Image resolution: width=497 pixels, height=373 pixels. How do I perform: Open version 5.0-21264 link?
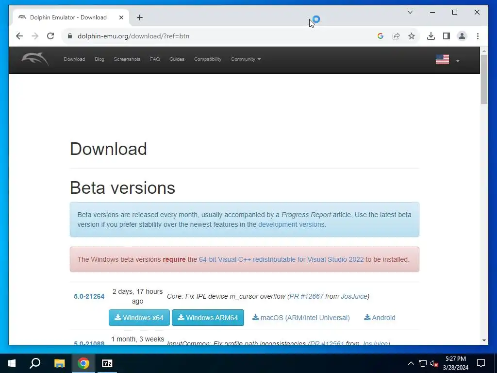(x=89, y=296)
